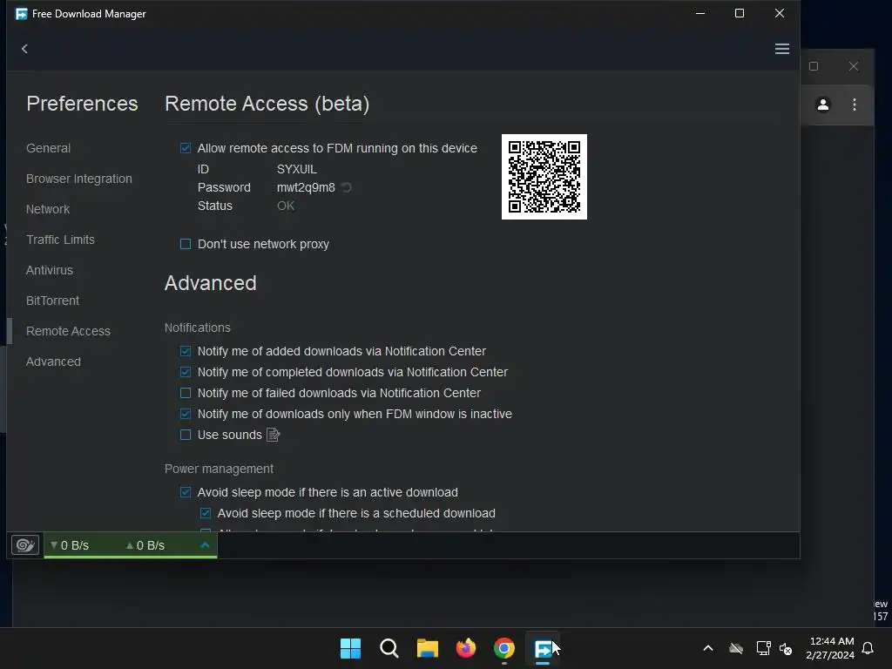
Task: Open Browser Integration preferences
Action: click(79, 179)
